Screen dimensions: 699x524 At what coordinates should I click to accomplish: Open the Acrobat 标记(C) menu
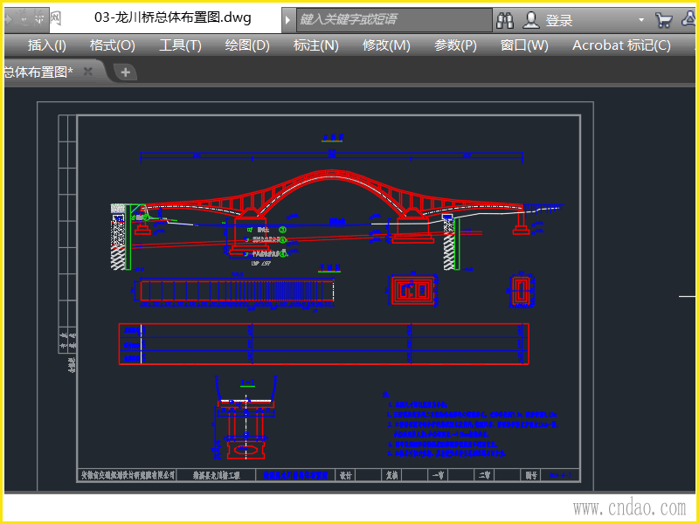621,45
